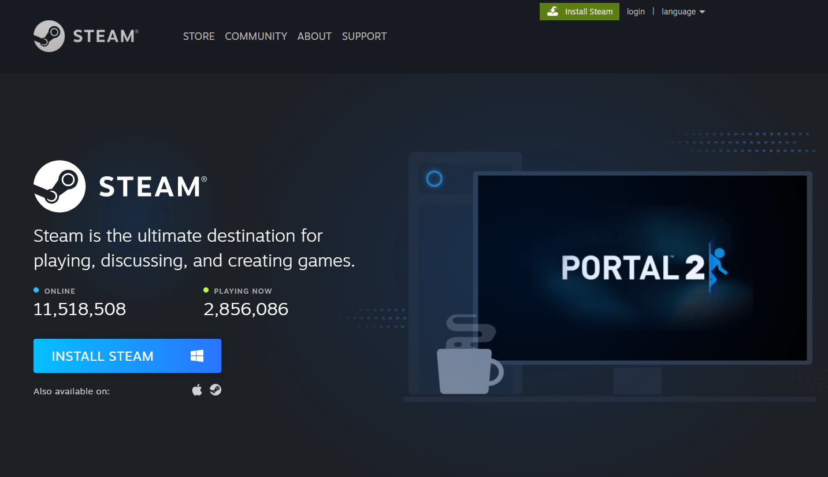The height and width of the screenshot is (477, 828).
Task: Click the large blue INSTALL STEAM button
Action: pos(127,356)
